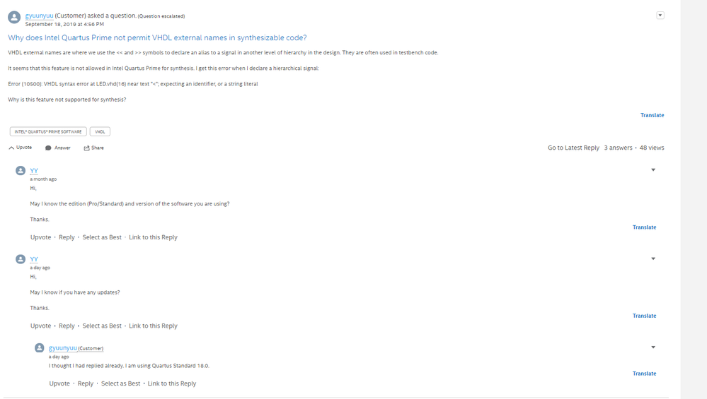Upvote gyuunyuu's Quartus Standard 18.0 reply
This screenshot has height=399, width=707.
pos(59,383)
